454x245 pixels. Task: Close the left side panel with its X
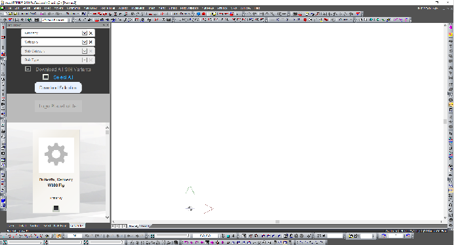108,25
